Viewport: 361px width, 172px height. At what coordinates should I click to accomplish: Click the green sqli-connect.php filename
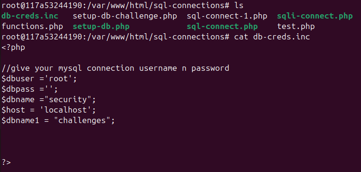coord(315,16)
